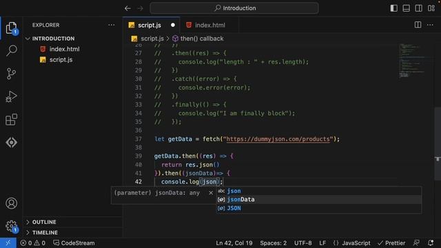Screen dimensions: 441x248
Task: Expand the OUTLINE section
Action: click(44, 222)
